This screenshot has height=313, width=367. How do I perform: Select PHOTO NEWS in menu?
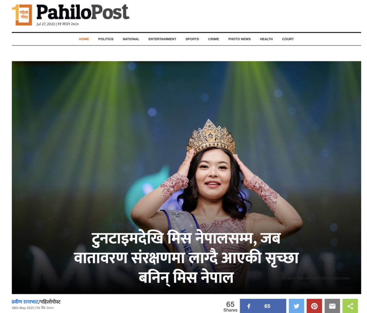(x=239, y=39)
